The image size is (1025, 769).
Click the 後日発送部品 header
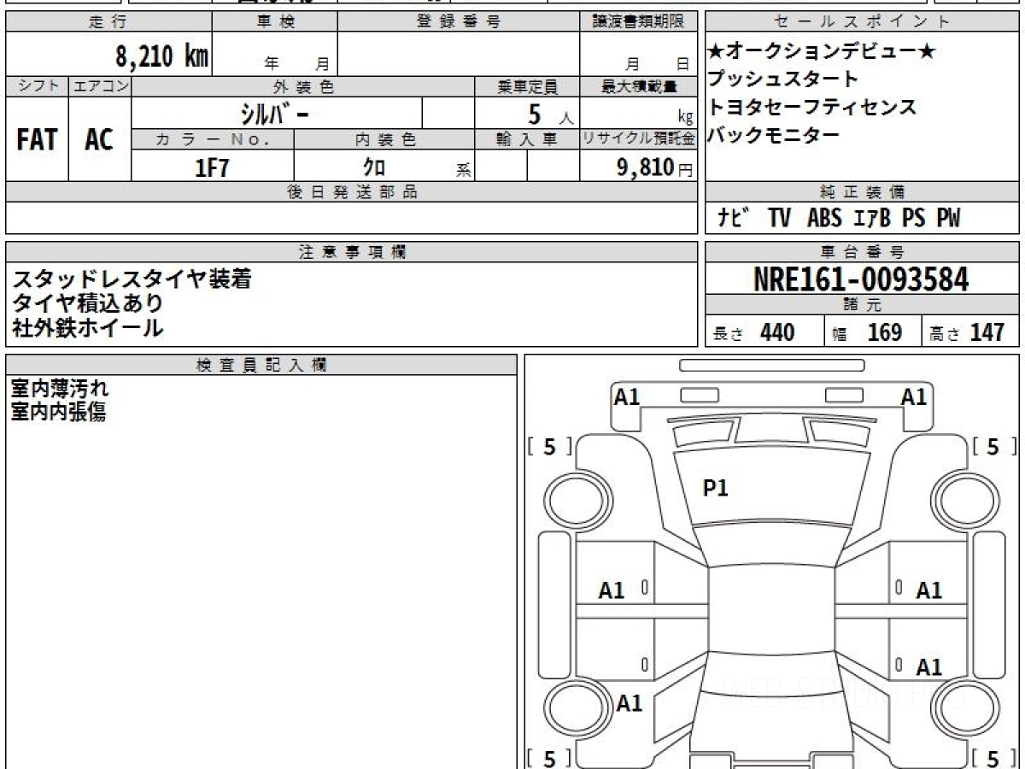(352, 193)
